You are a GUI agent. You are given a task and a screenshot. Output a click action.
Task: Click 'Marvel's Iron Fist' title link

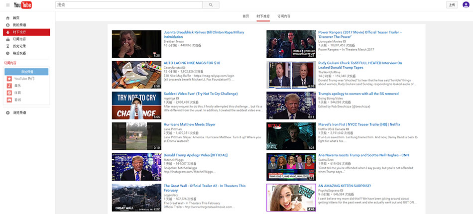(x=359, y=124)
